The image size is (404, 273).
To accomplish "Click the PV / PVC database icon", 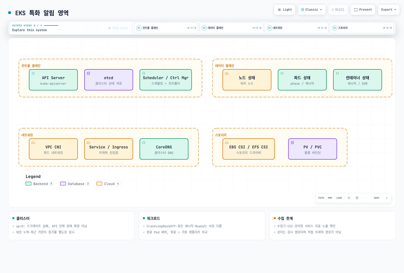I will coord(292,143).
